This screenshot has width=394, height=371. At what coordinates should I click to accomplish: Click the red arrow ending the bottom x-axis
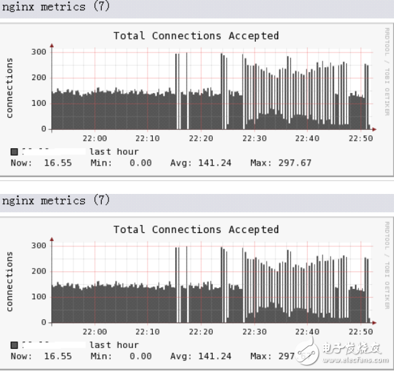pos(374,323)
